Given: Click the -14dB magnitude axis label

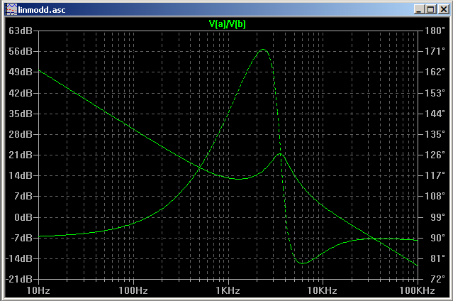Looking at the screenshot, I should click(18, 258).
